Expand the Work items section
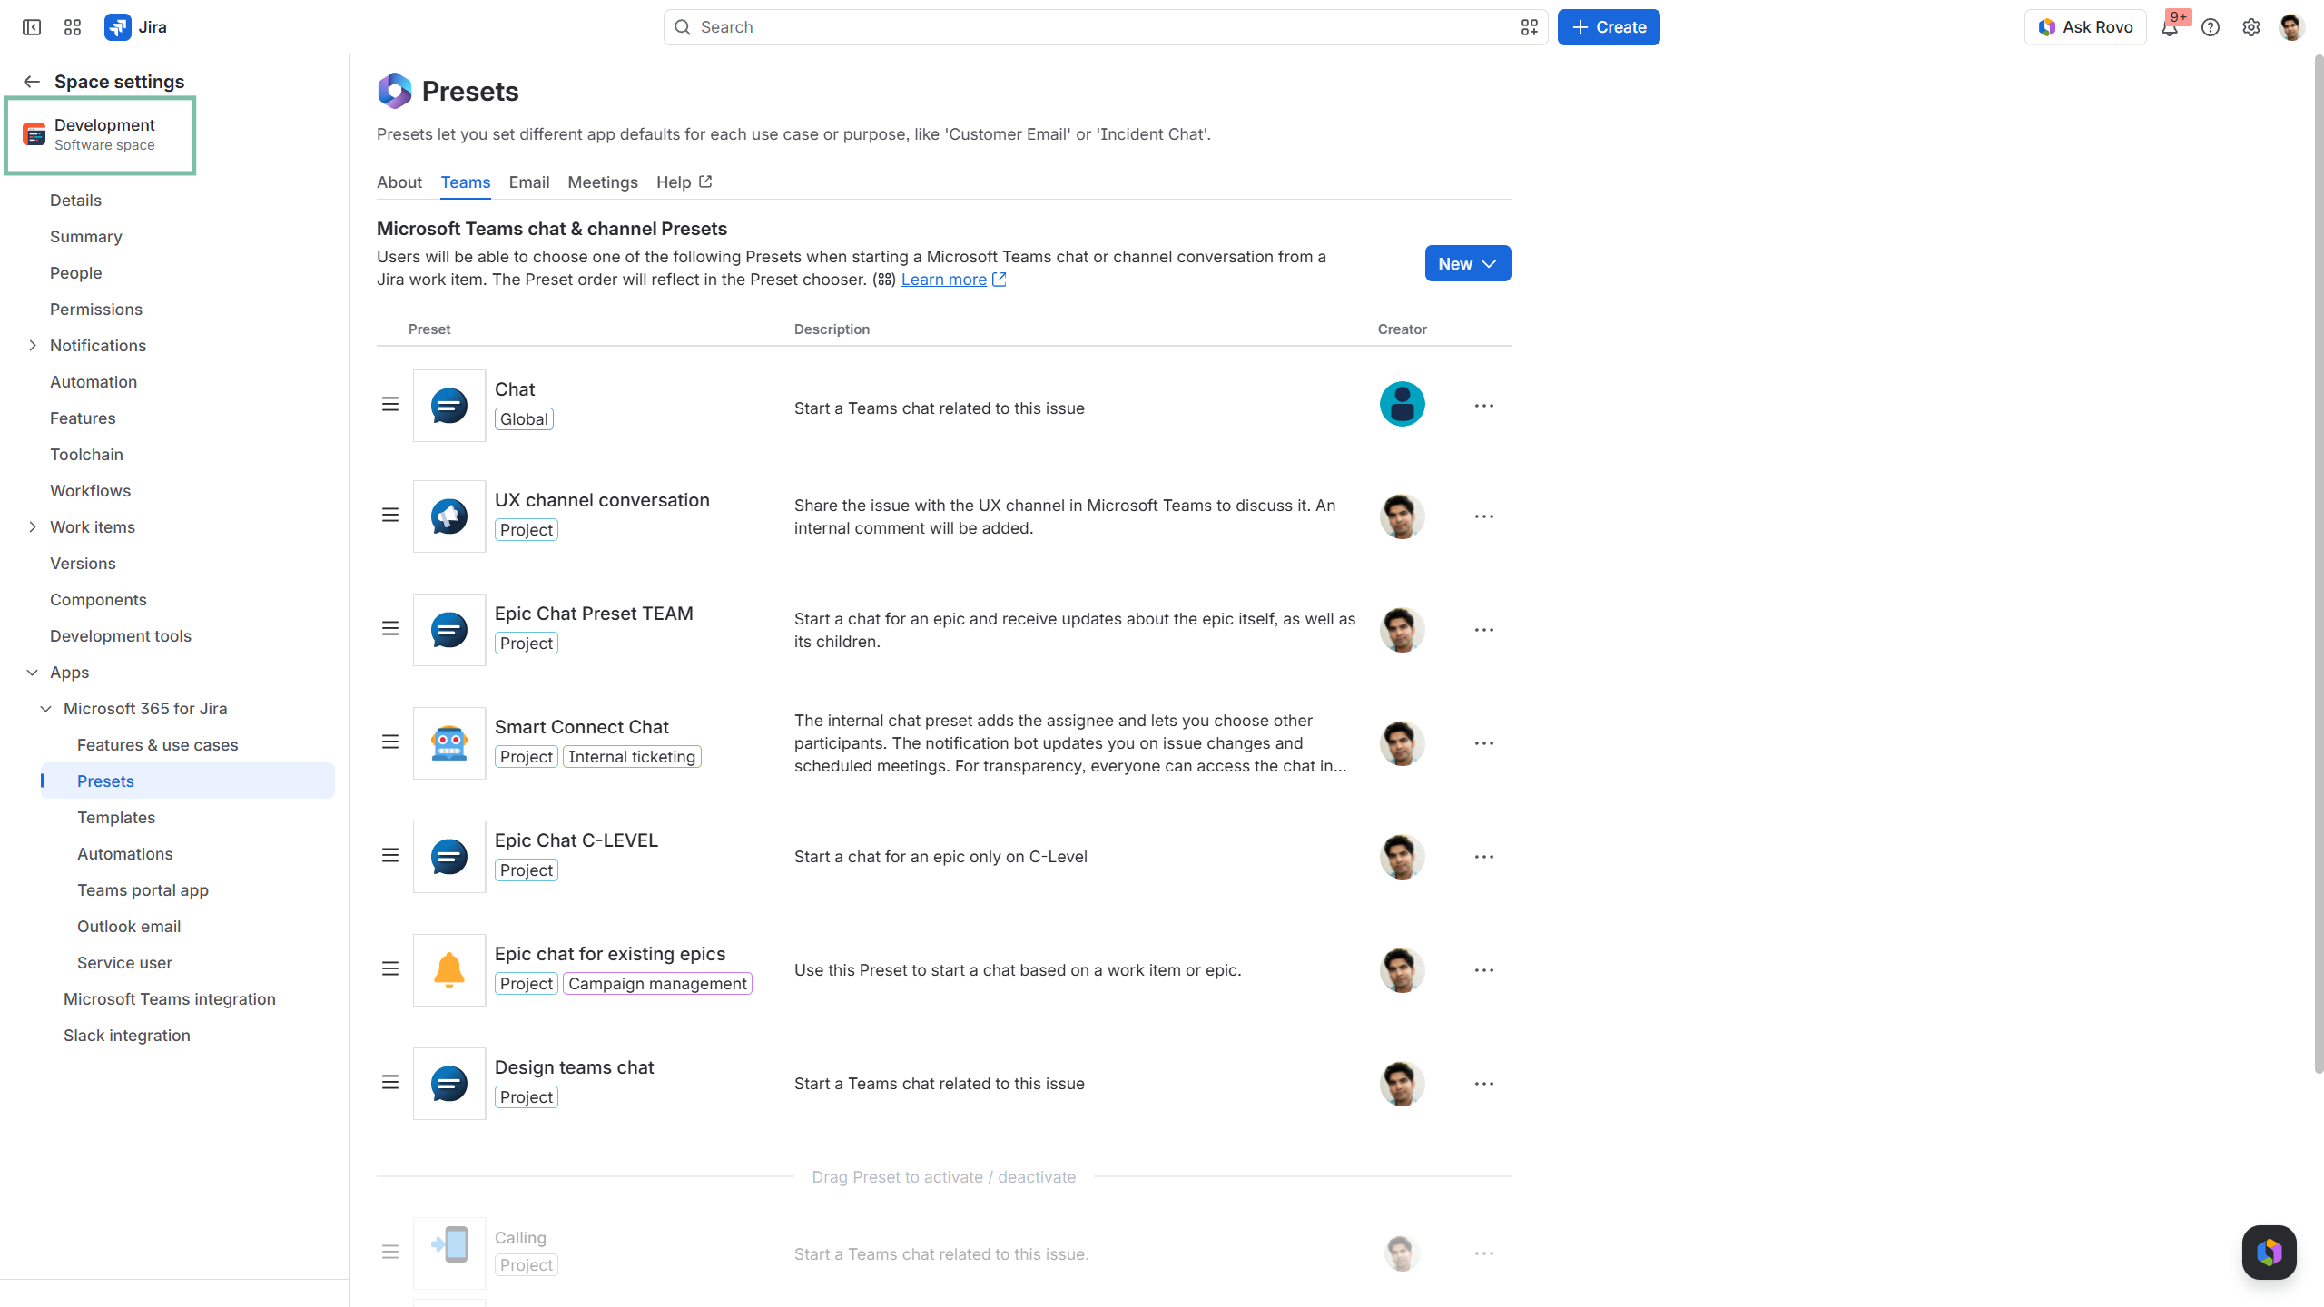Image resolution: width=2324 pixels, height=1307 pixels. (x=33, y=527)
